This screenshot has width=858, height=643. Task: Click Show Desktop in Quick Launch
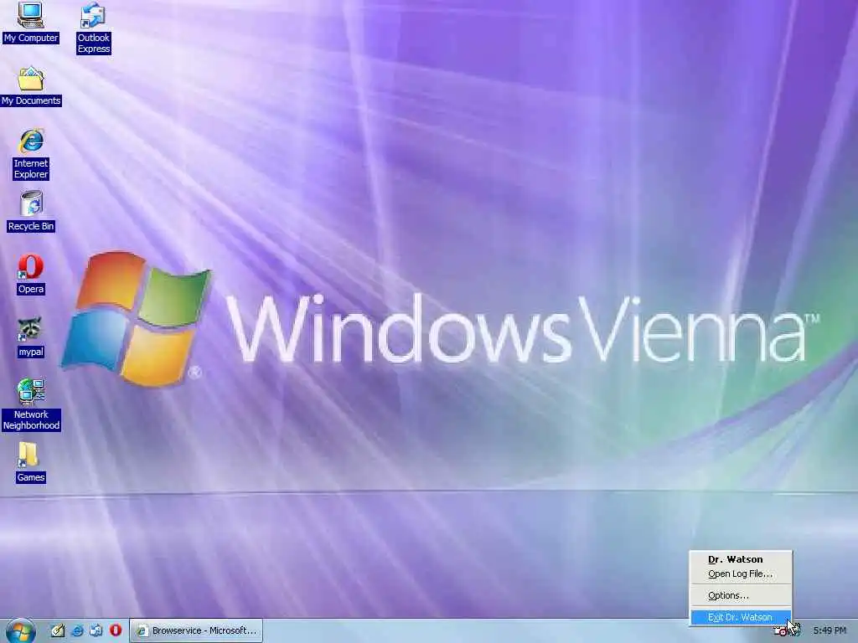pos(58,630)
